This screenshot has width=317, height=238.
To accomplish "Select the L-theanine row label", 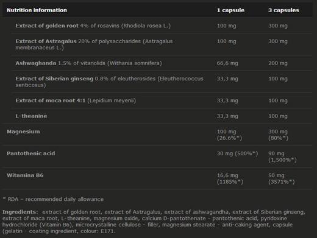I will [x=31, y=116].
